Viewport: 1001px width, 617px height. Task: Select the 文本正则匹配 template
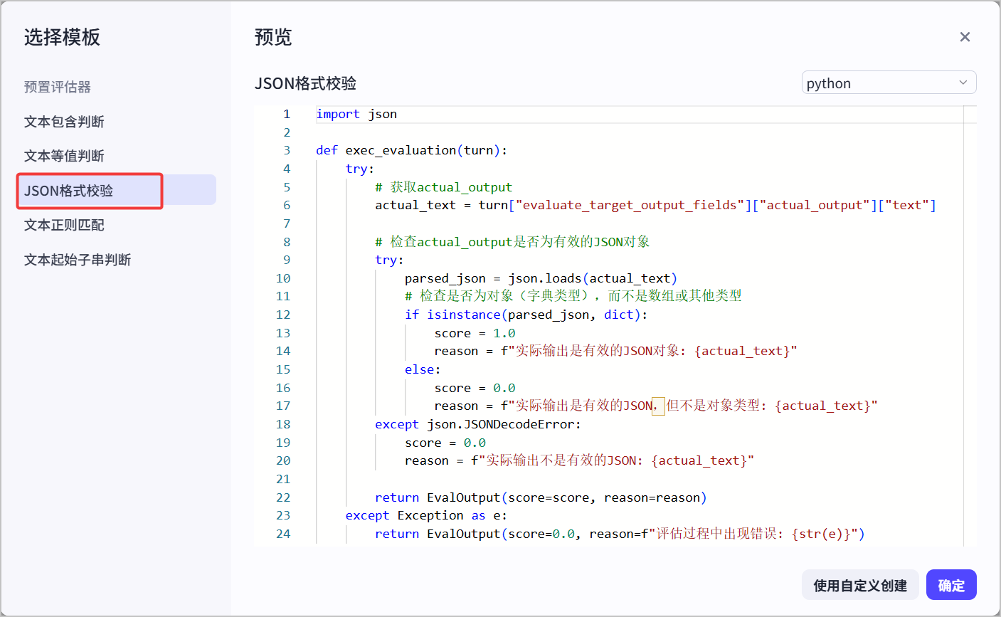64,225
